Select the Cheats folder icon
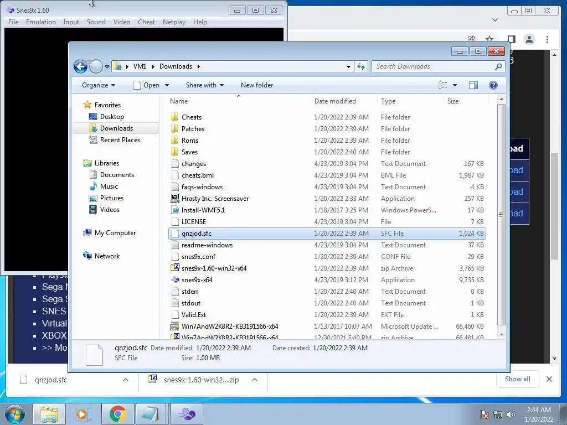Screen dimensions: 567x425 [174, 117]
